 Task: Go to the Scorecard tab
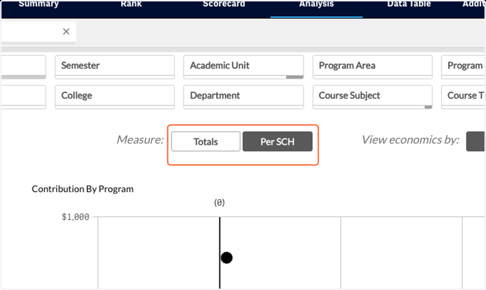pos(224,4)
